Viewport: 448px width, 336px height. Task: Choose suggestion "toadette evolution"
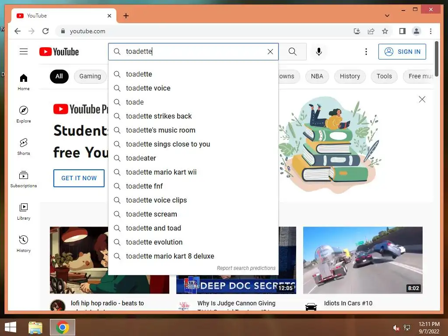[x=193, y=242]
